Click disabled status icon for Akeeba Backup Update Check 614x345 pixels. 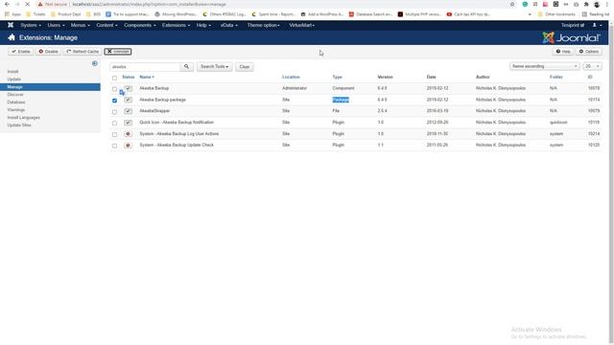pyautogui.click(x=128, y=145)
